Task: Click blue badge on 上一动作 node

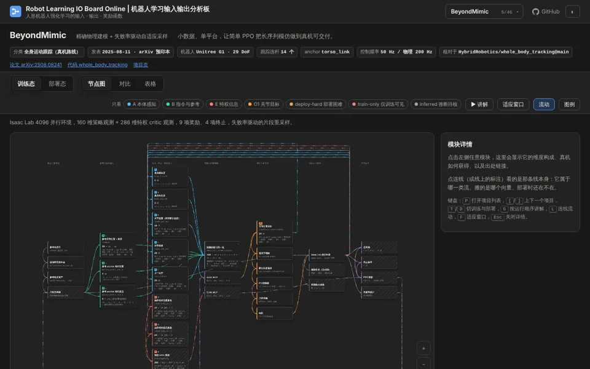Action: (x=155, y=269)
